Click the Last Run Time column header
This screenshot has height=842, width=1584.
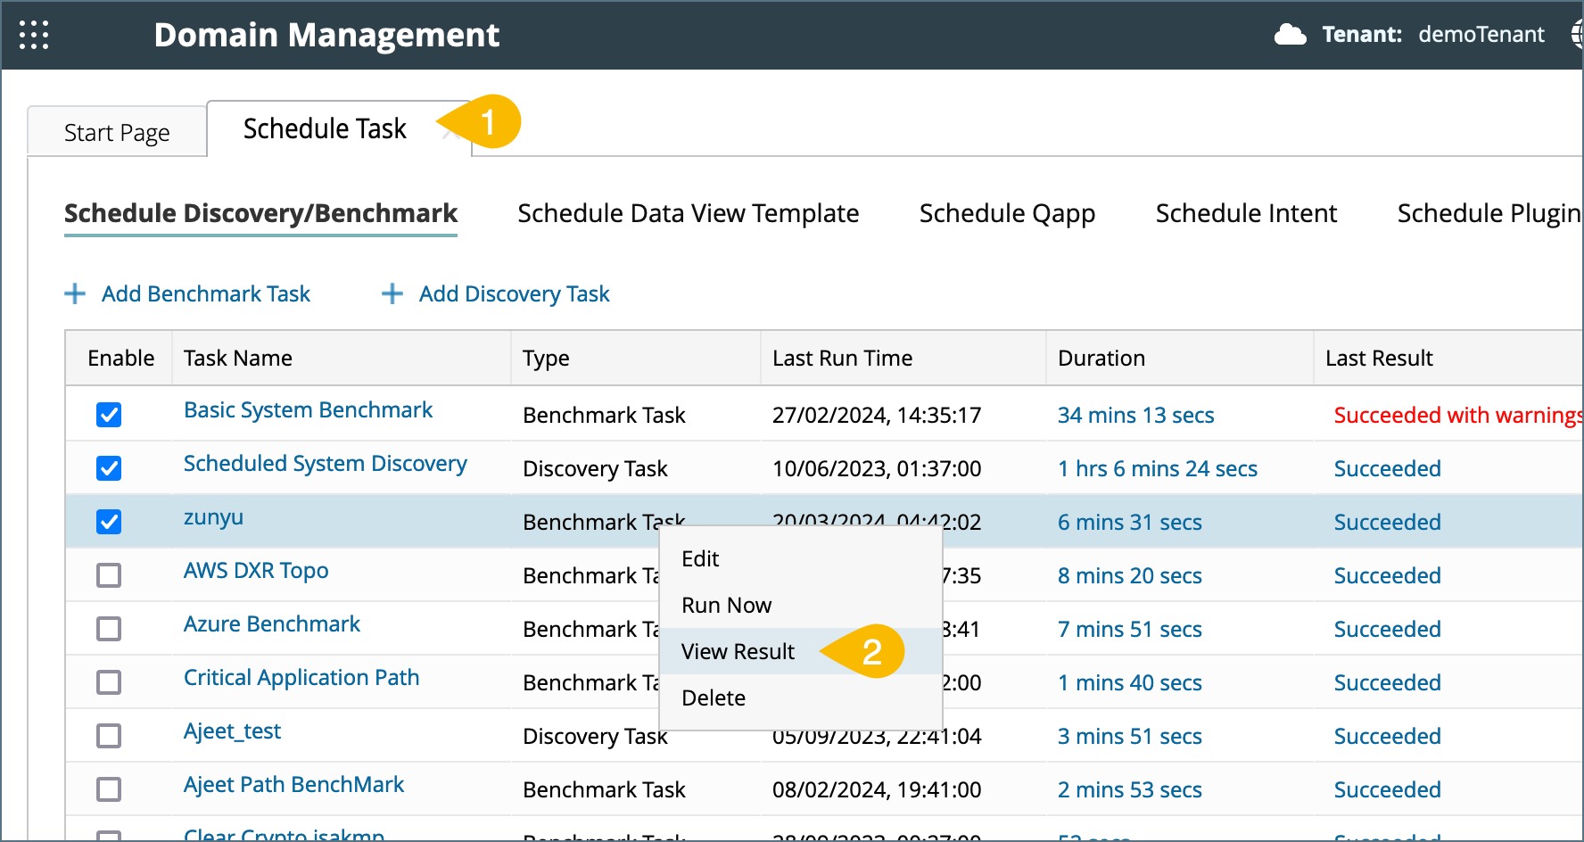click(842, 359)
